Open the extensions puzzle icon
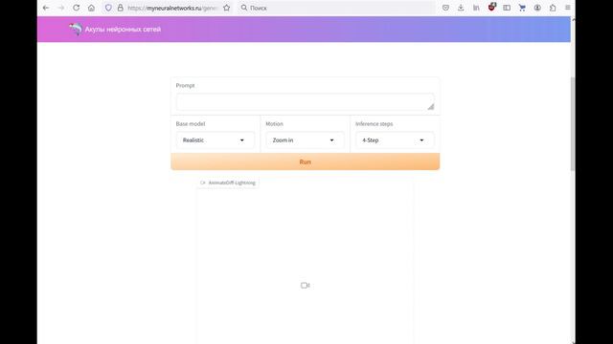613x344 pixels. click(553, 8)
